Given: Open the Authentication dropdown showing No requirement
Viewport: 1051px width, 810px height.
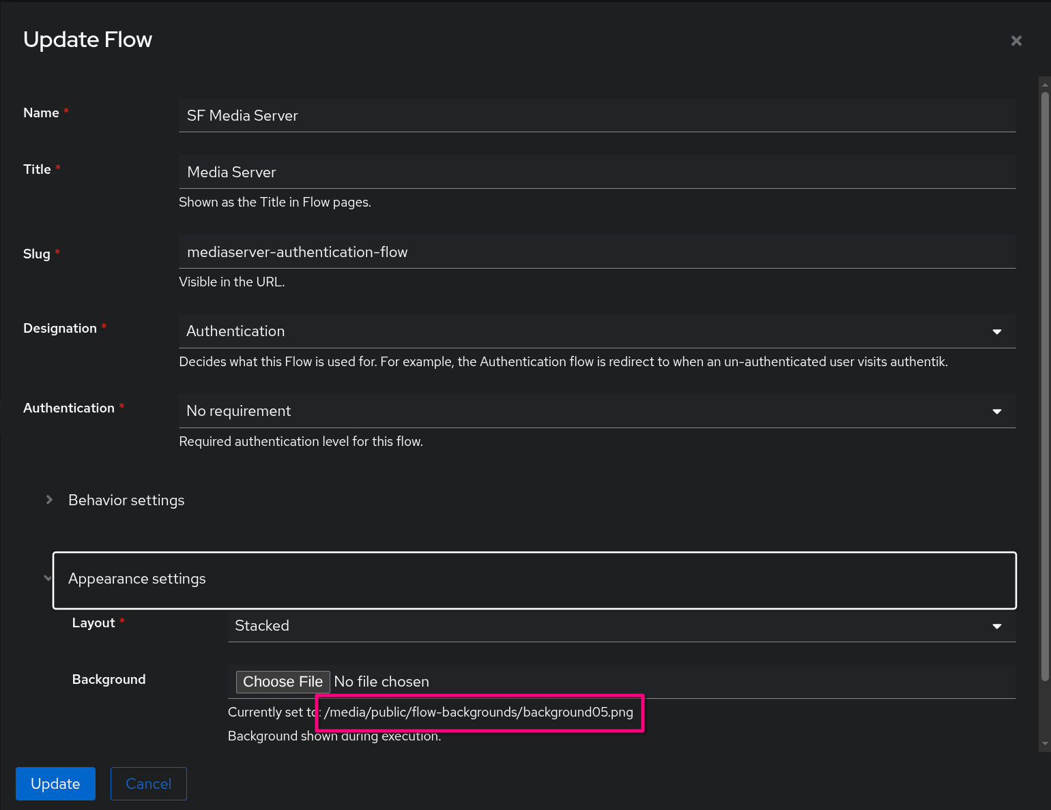Looking at the screenshot, I should tap(594, 410).
